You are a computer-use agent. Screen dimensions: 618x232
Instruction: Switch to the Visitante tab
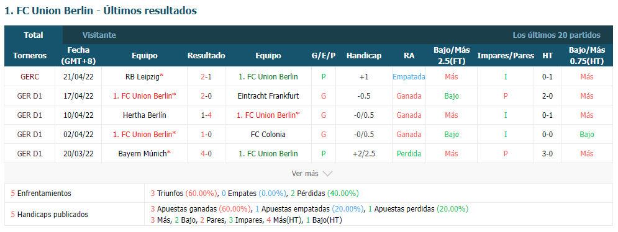click(x=99, y=35)
